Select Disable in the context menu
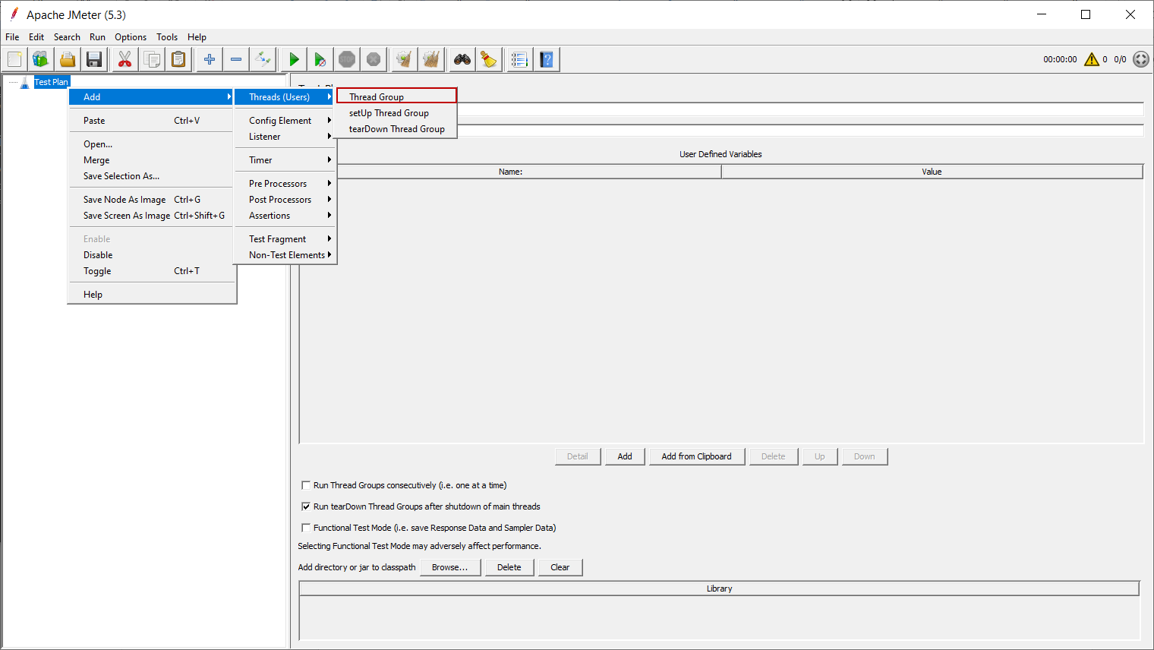Screen dimensions: 1154x650 pos(152,255)
